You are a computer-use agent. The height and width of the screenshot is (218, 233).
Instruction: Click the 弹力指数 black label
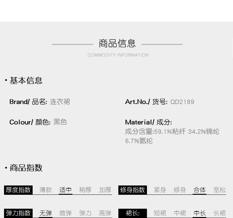click(18, 213)
